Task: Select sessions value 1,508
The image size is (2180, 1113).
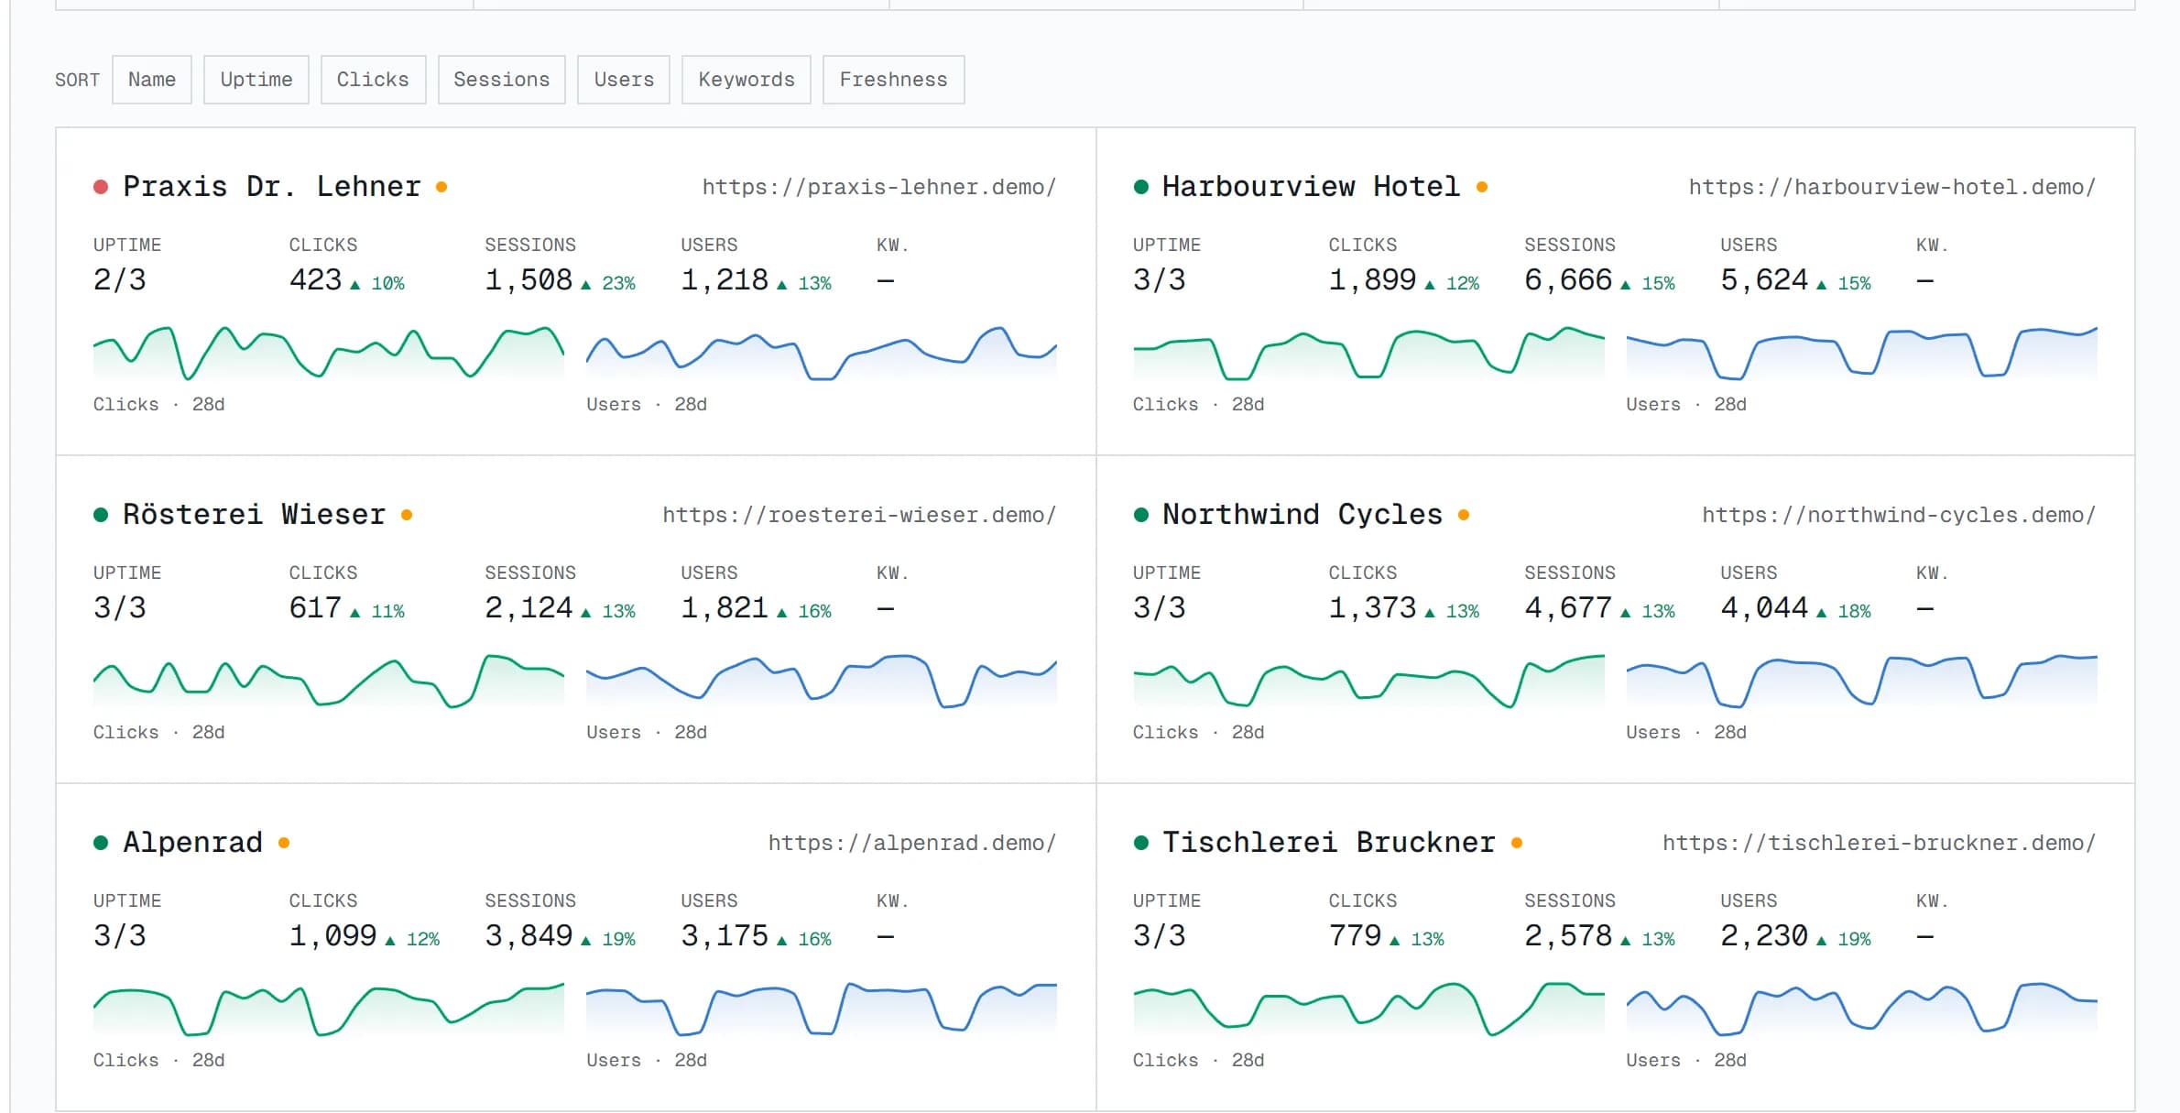Action: click(529, 280)
